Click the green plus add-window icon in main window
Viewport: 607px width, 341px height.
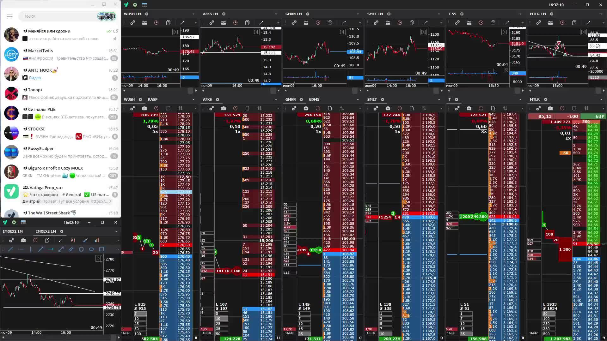(135, 5)
